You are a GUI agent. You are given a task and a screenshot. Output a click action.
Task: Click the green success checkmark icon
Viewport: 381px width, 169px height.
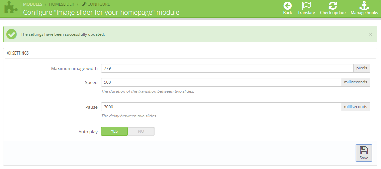(x=12, y=34)
